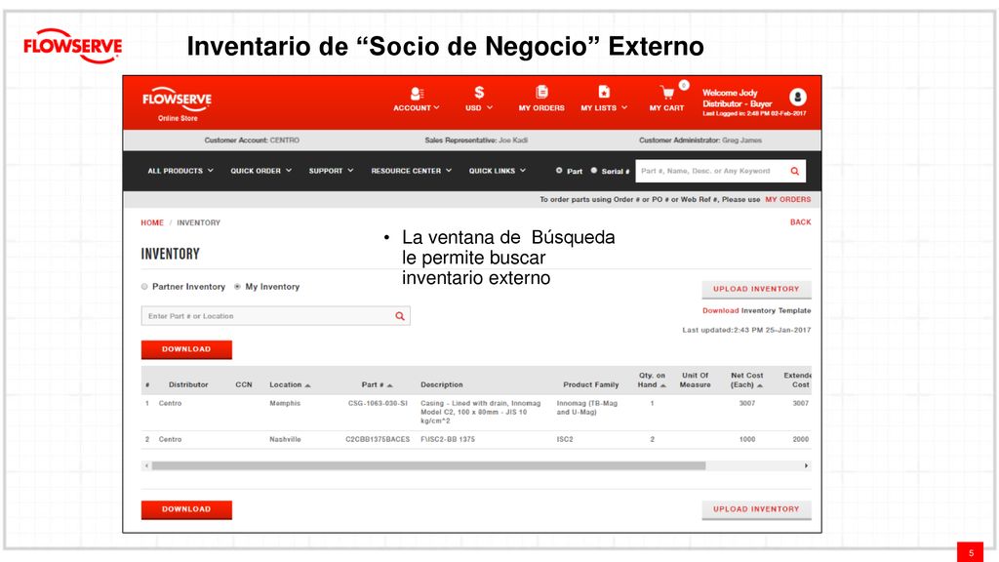999x562 pixels.
Task: Click the right arrow of the horizontal scrollbar
Action: [x=806, y=465]
